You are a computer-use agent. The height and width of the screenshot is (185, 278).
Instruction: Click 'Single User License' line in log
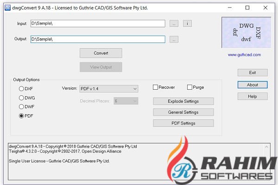point(59,161)
